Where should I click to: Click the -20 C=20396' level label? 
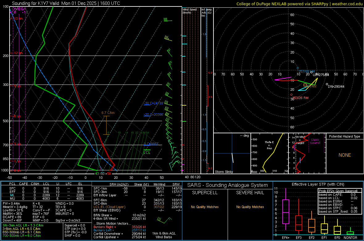click(153, 114)
